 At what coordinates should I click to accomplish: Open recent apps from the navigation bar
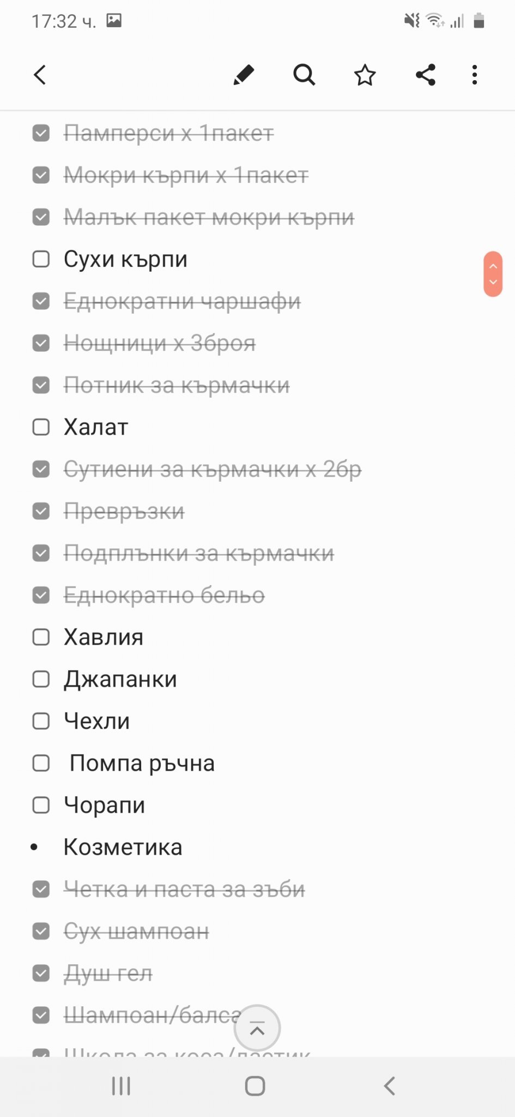point(121,1085)
